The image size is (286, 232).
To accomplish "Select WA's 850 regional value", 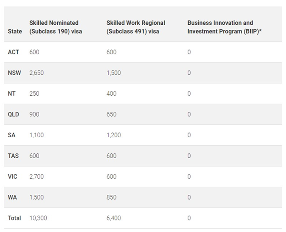I will point(111,197).
